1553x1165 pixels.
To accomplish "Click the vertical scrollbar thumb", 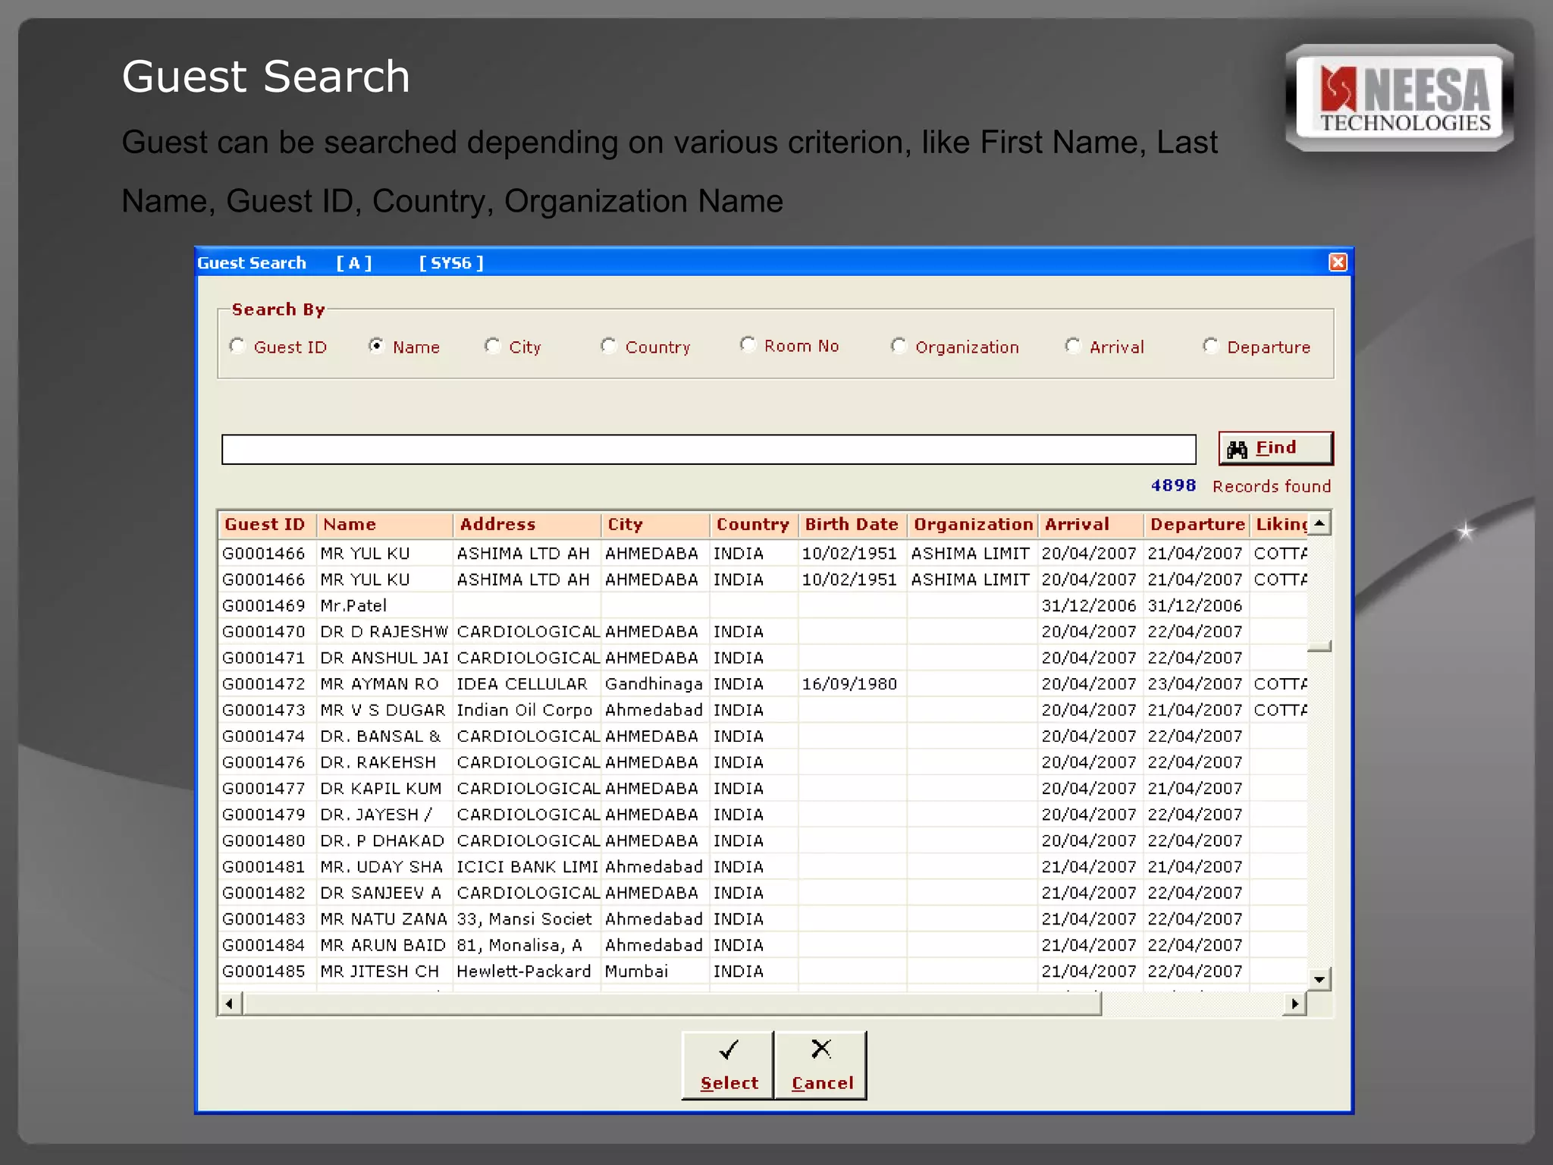I will click(1319, 645).
